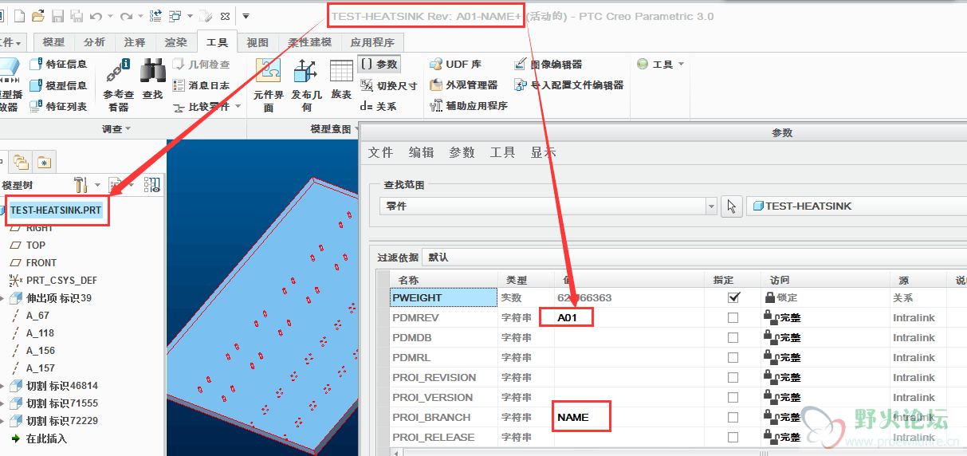Uncheck the Designate box for PWEIGHT

[733, 297]
